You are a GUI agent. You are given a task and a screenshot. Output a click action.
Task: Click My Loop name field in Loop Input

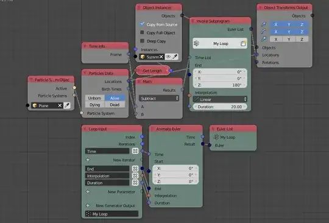click(x=111, y=214)
